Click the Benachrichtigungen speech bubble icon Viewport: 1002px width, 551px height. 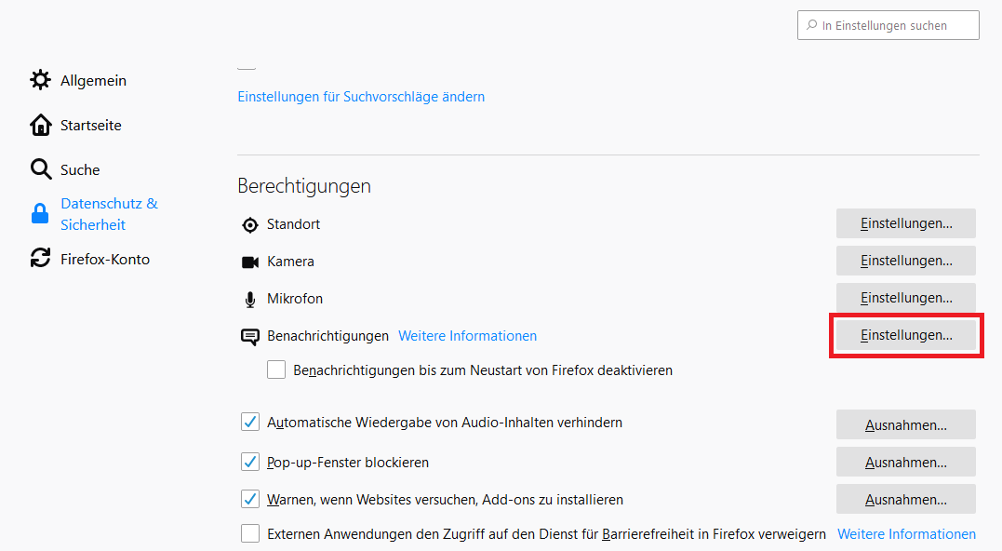pyautogui.click(x=249, y=337)
